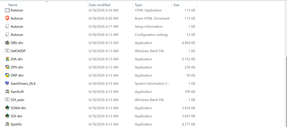Select the SDI-drv application icon
Viewport: 287px width, 127px height.
[x=7, y=116]
